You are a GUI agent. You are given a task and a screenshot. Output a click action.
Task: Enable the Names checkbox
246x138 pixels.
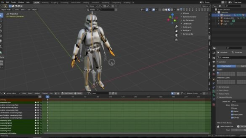(232, 105)
